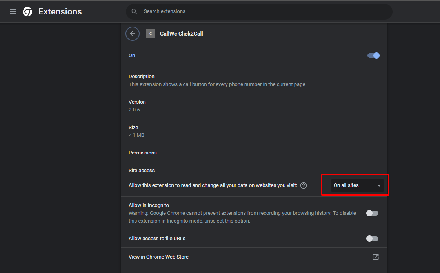Click the Allow in Incognito label
This screenshot has height=273, width=440.
tap(149, 205)
